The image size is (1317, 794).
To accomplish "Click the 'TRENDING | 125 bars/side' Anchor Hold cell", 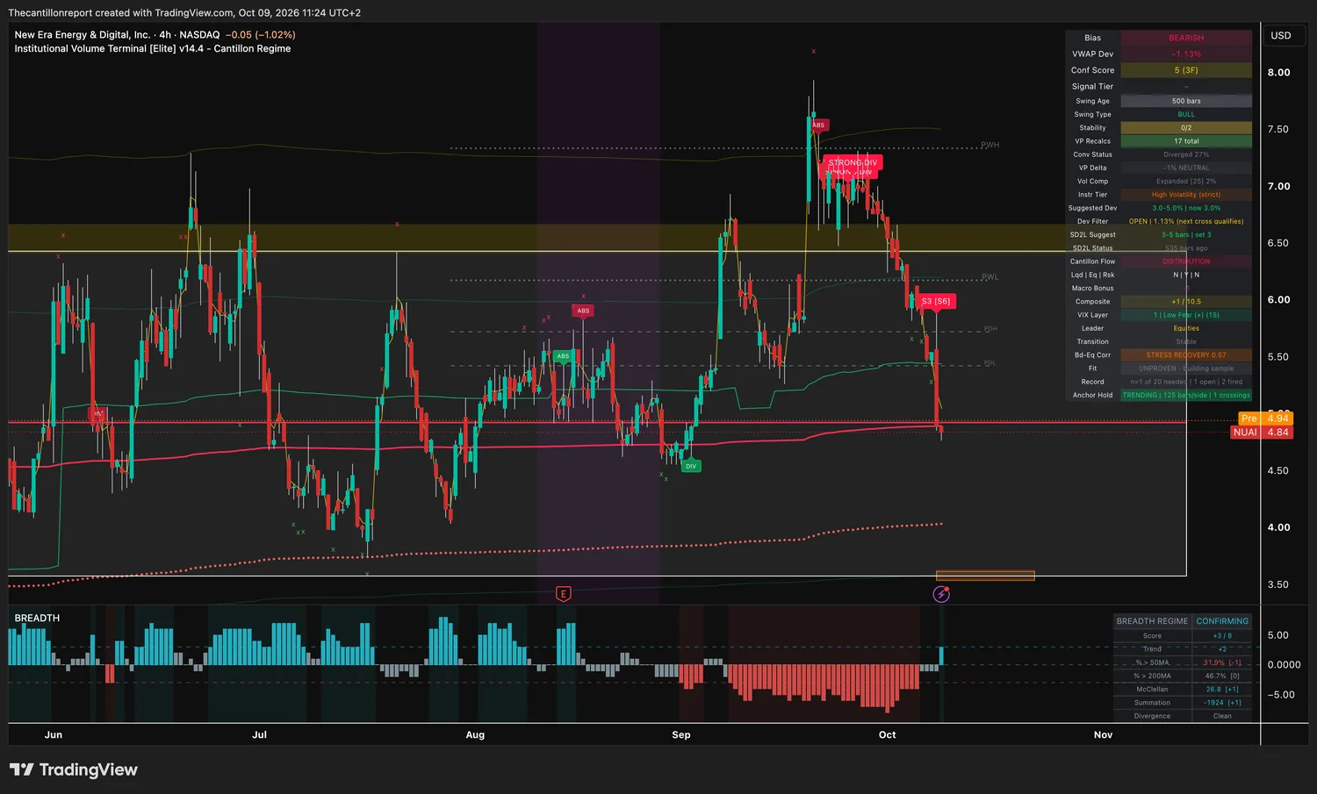I will tap(1186, 395).
